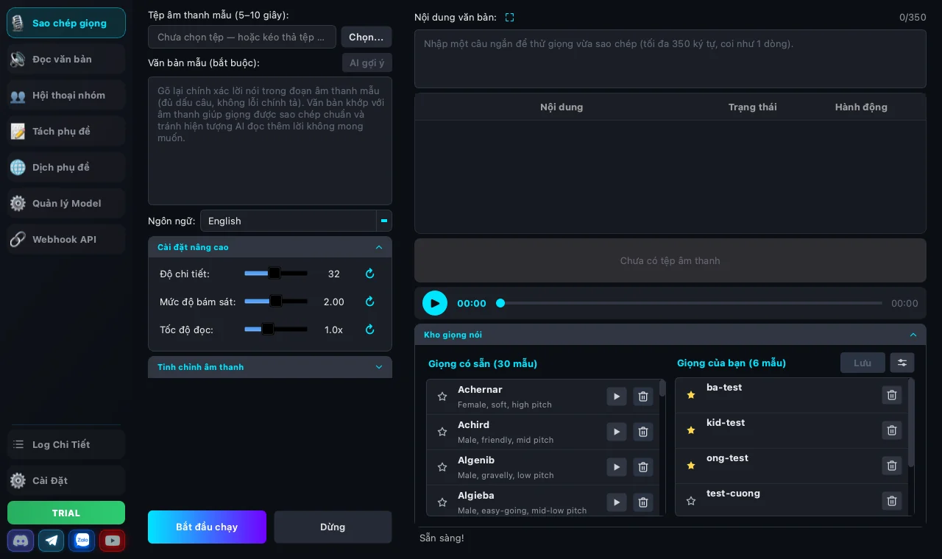The image size is (942, 559).
Task: Open Dịch phụ đề page
Action: click(66, 167)
